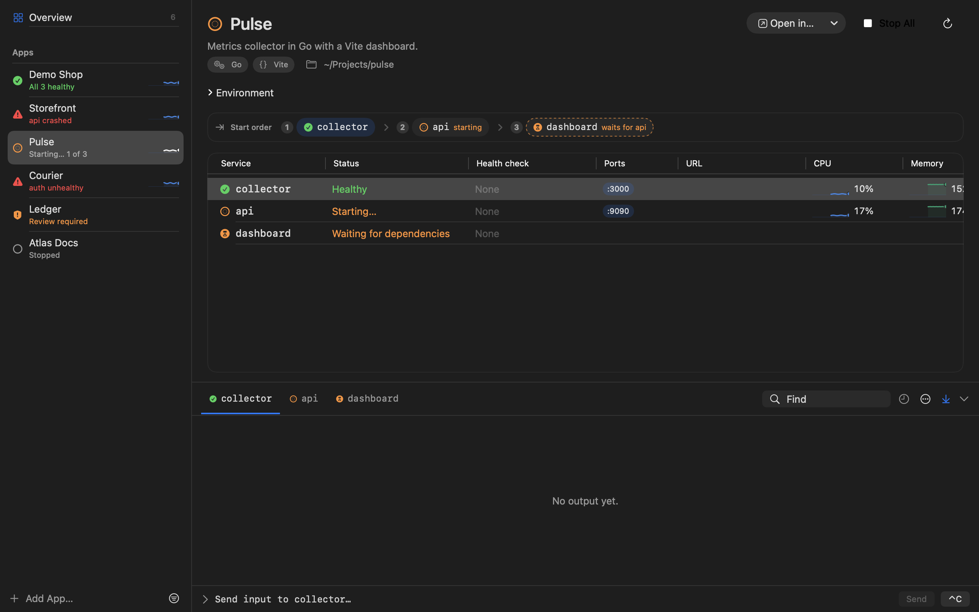Click the Start order arrow icon

coord(220,127)
